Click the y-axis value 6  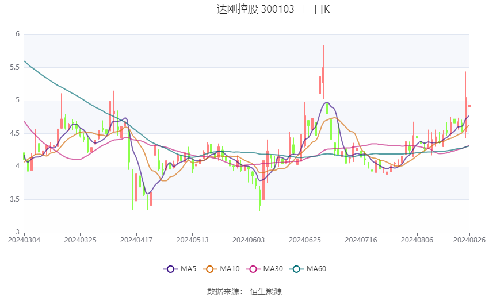17,34
